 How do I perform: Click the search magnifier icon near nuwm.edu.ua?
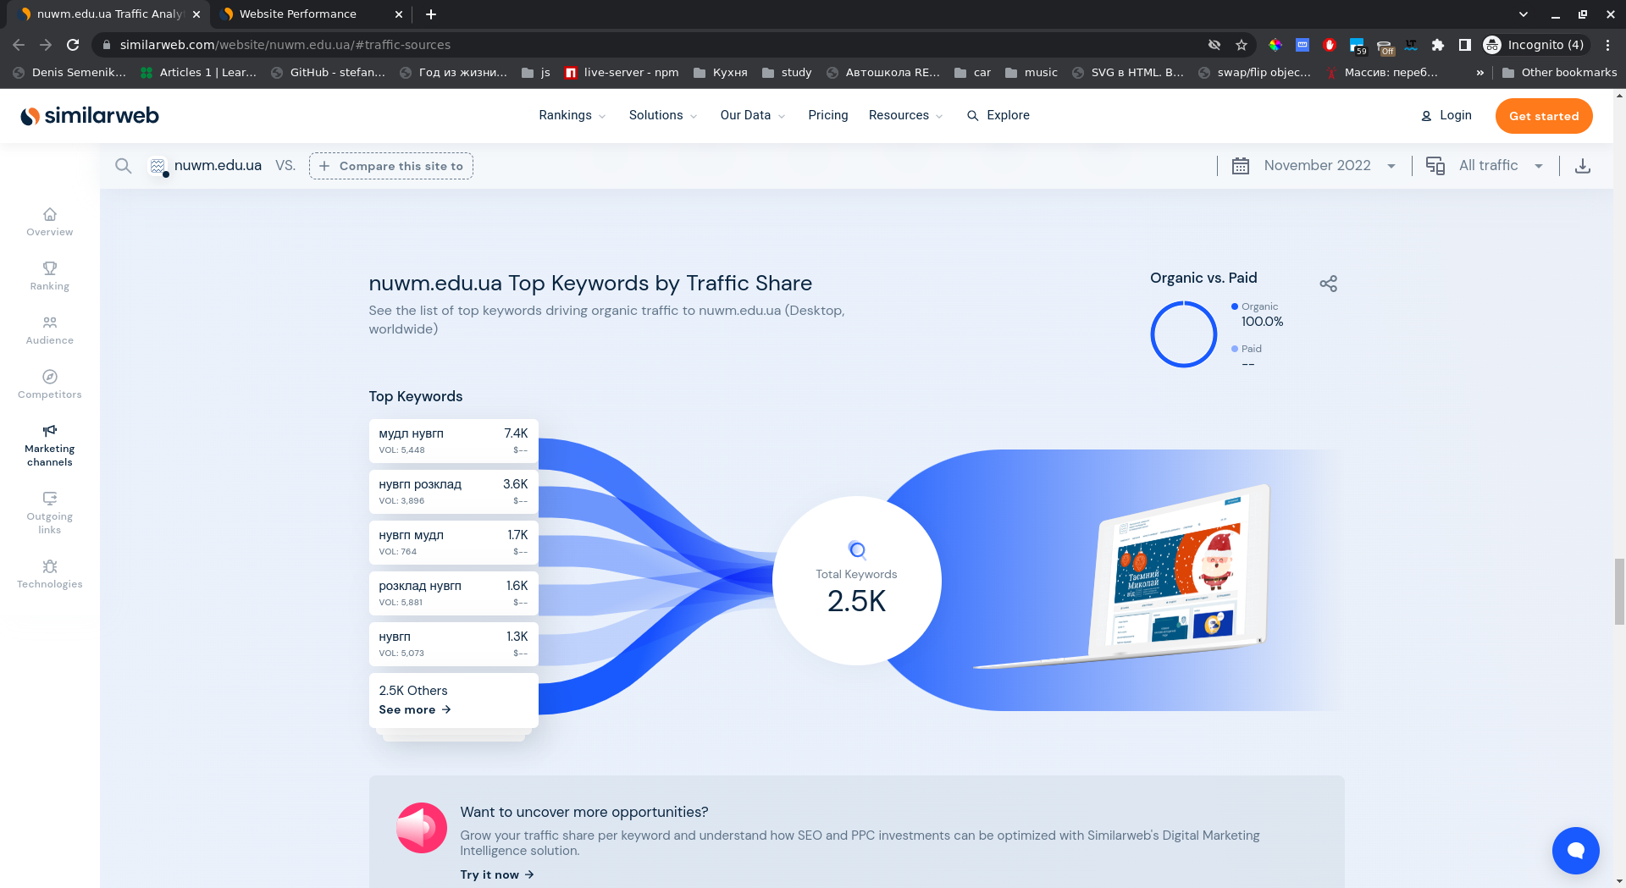coord(124,166)
